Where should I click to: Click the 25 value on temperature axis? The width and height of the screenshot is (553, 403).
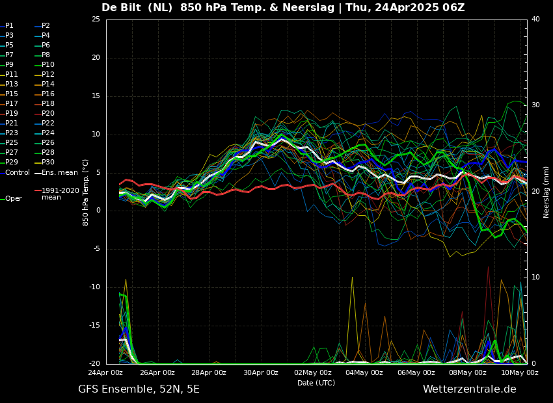pyautogui.click(x=96, y=19)
